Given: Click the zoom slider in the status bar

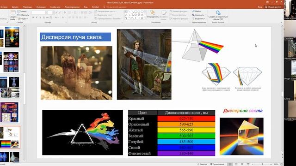Looking at the screenshot, I should coord(262,164).
